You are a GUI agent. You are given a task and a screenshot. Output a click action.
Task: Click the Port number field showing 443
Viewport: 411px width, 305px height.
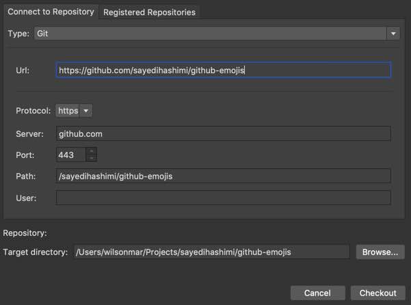point(71,155)
